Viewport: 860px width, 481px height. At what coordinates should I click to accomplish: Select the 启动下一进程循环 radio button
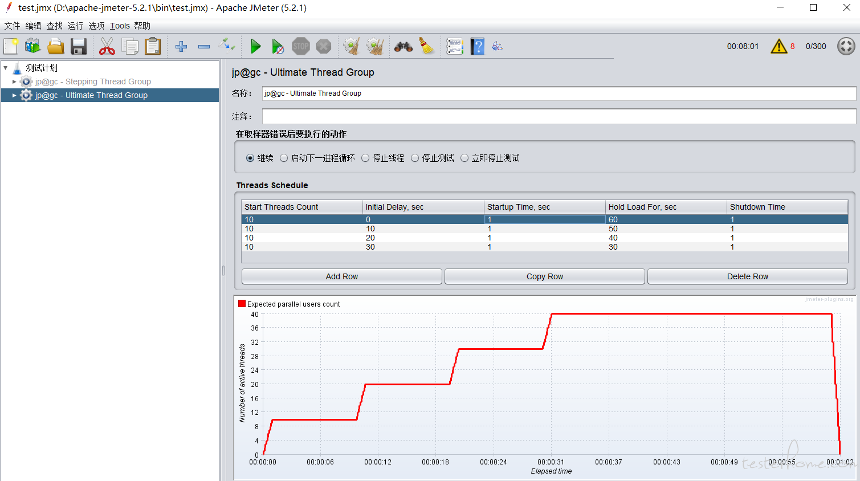(x=284, y=158)
